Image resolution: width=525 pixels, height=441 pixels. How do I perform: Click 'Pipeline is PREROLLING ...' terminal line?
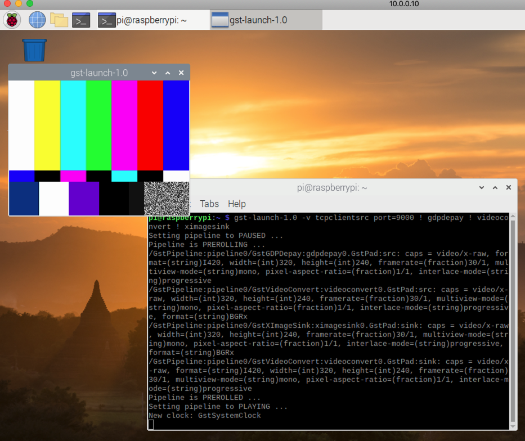pyautogui.click(x=207, y=245)
